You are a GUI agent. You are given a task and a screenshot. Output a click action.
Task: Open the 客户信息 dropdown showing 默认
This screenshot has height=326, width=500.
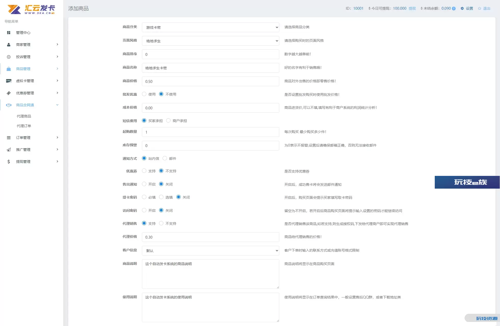(x=210, y=251)
